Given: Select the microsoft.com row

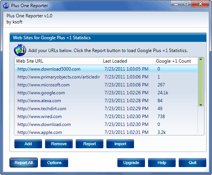Looking at the screenshot, I should click(x=106, y=85).
